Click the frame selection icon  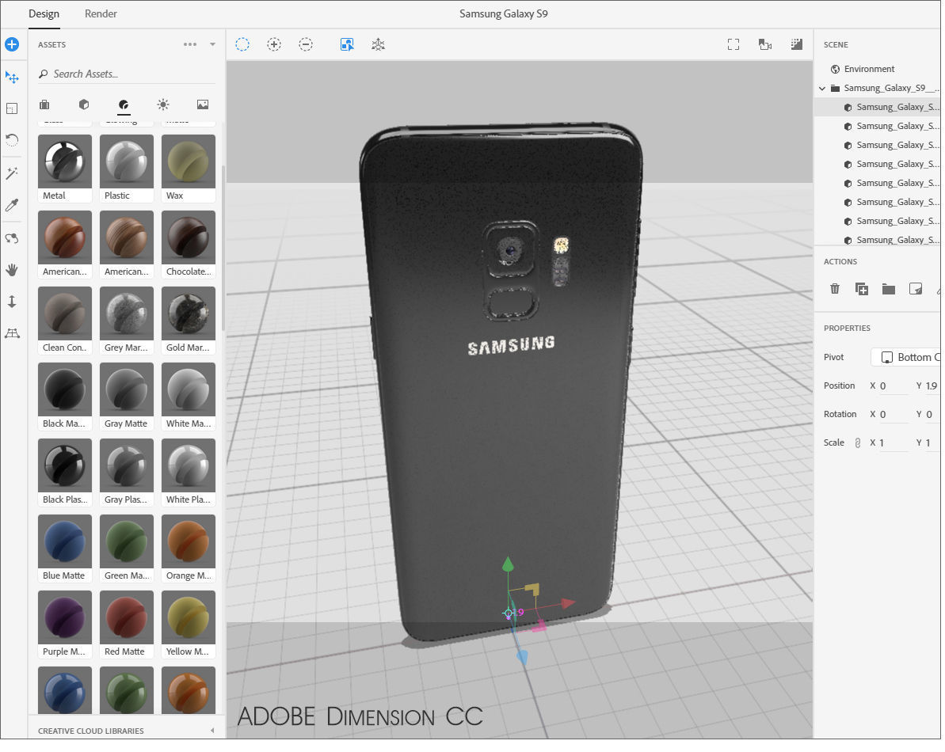pyautogui.click(x=734, y=44)
